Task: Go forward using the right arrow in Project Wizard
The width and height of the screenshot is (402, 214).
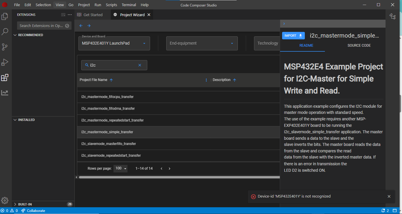Action: pyautogui.click(x=89, y=26)
